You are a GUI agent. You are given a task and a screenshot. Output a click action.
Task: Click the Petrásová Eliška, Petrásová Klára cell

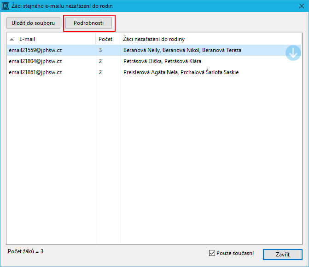[162, 61]
